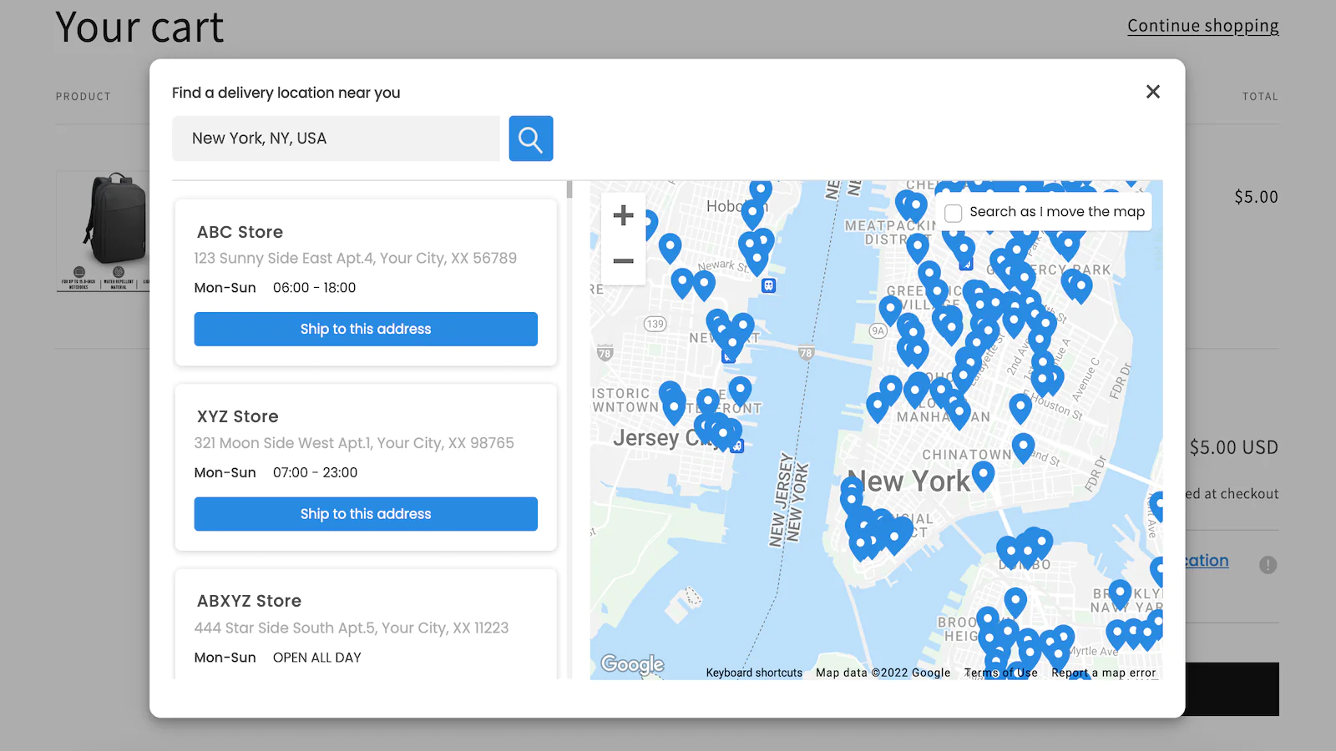
Task: Click the map pin near Houston St
Action: click(1020, 406)
